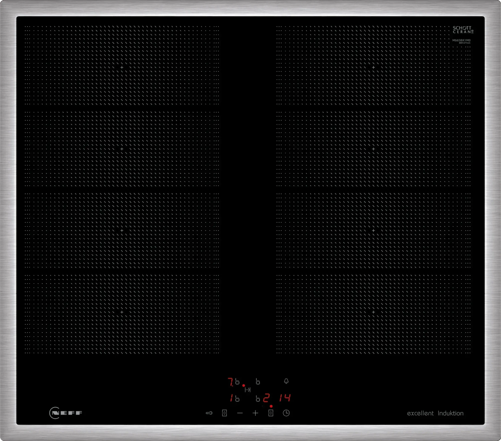Tap the minus power level button
501x441 pixels.
240,413
